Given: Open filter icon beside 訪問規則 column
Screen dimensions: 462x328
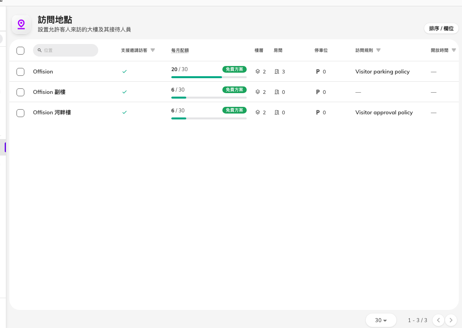Looking at the screenshot, I should [x=378, y=50].
